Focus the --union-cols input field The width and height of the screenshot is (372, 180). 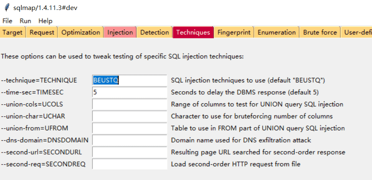[x=129, y=104]
